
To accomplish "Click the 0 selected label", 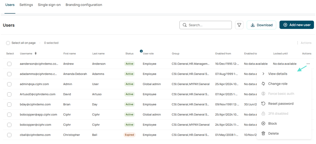I will 51,43.
